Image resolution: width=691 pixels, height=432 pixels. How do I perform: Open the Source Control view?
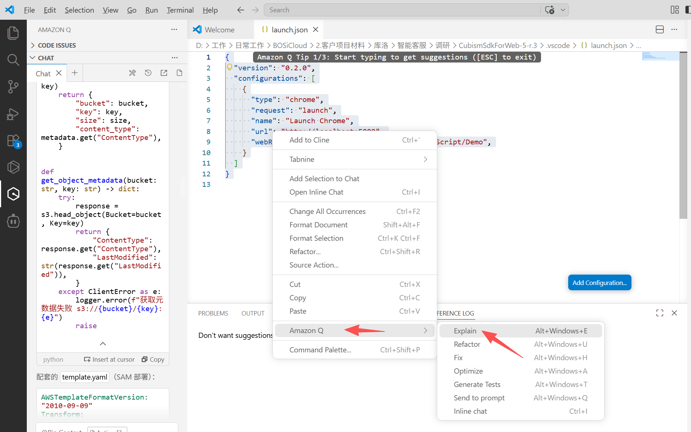(x=13, y=87)
